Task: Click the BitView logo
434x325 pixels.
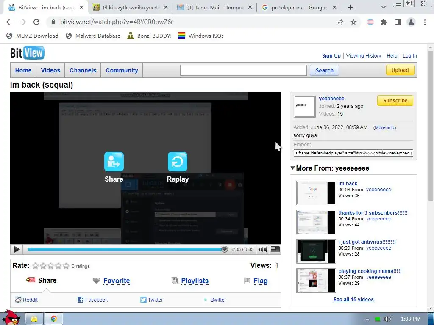Action: [27, 53]
